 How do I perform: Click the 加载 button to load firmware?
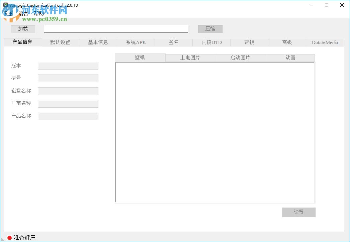coord(22,29)
